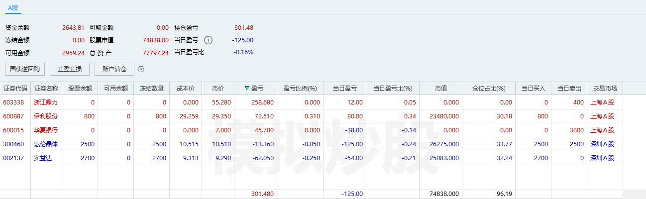Toggle the sort arrow on 盈亏 column
The image size is (646, 199).
coord(247,89)
